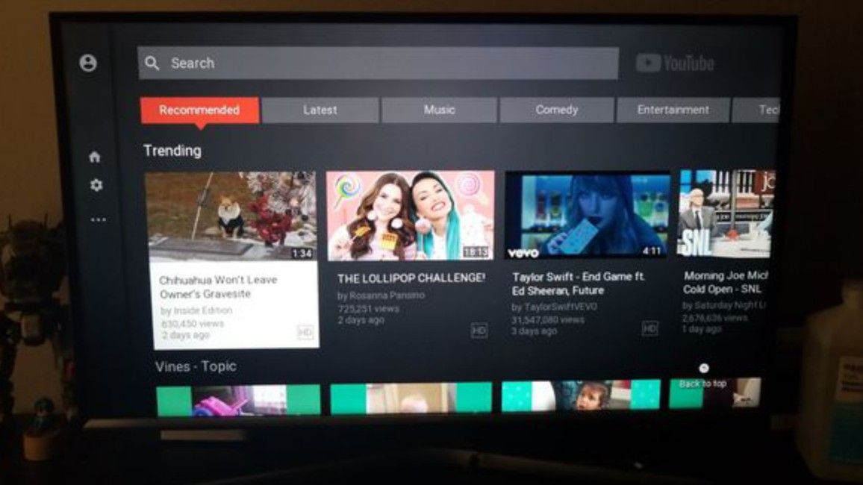Open Taylor Swift End Game thumbnail
Image resolution: width=863 pixels, height=485 pixels.
coord(588,214)
